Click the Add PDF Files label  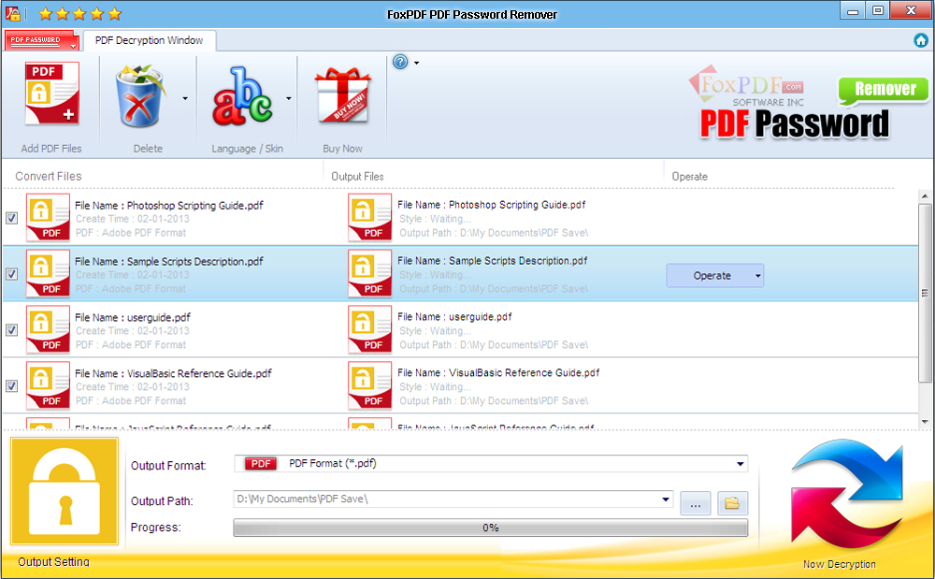[x=51, y=149]
